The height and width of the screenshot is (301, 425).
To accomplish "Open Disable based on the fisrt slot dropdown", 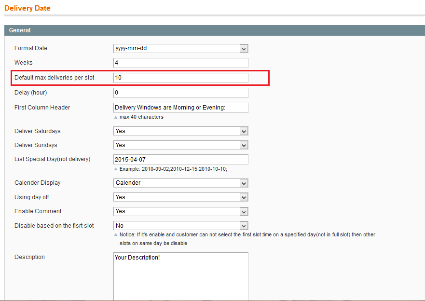I will [181, 226].
